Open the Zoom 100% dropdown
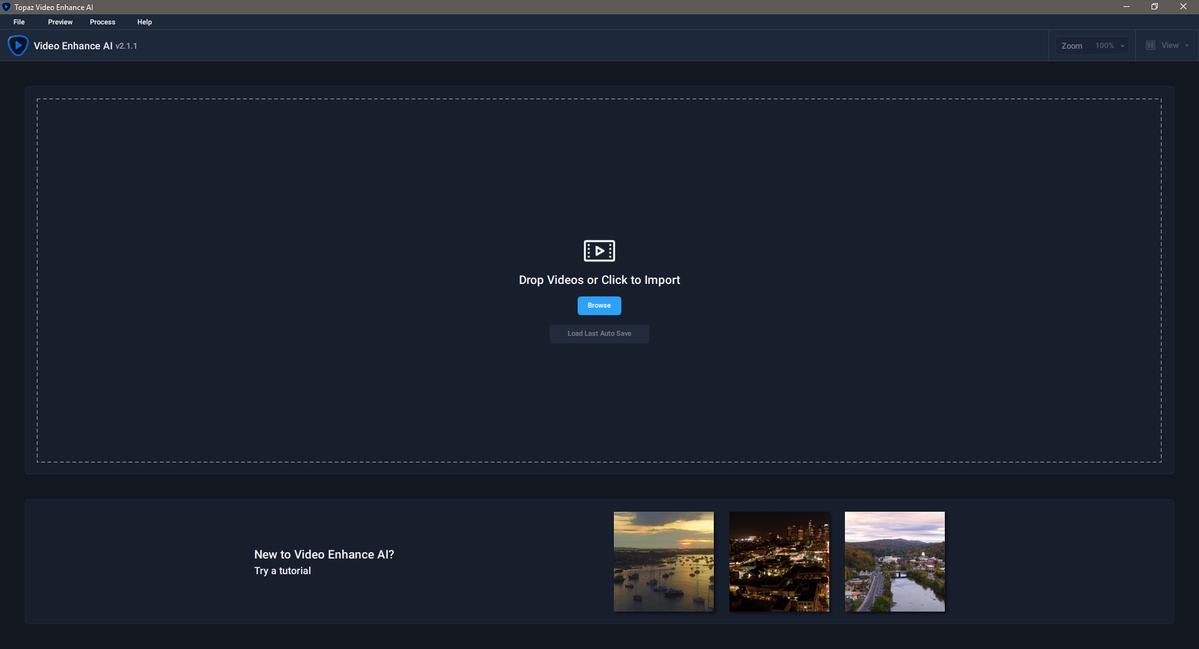Screen dimensions: 1199x649 (1109, 46)
